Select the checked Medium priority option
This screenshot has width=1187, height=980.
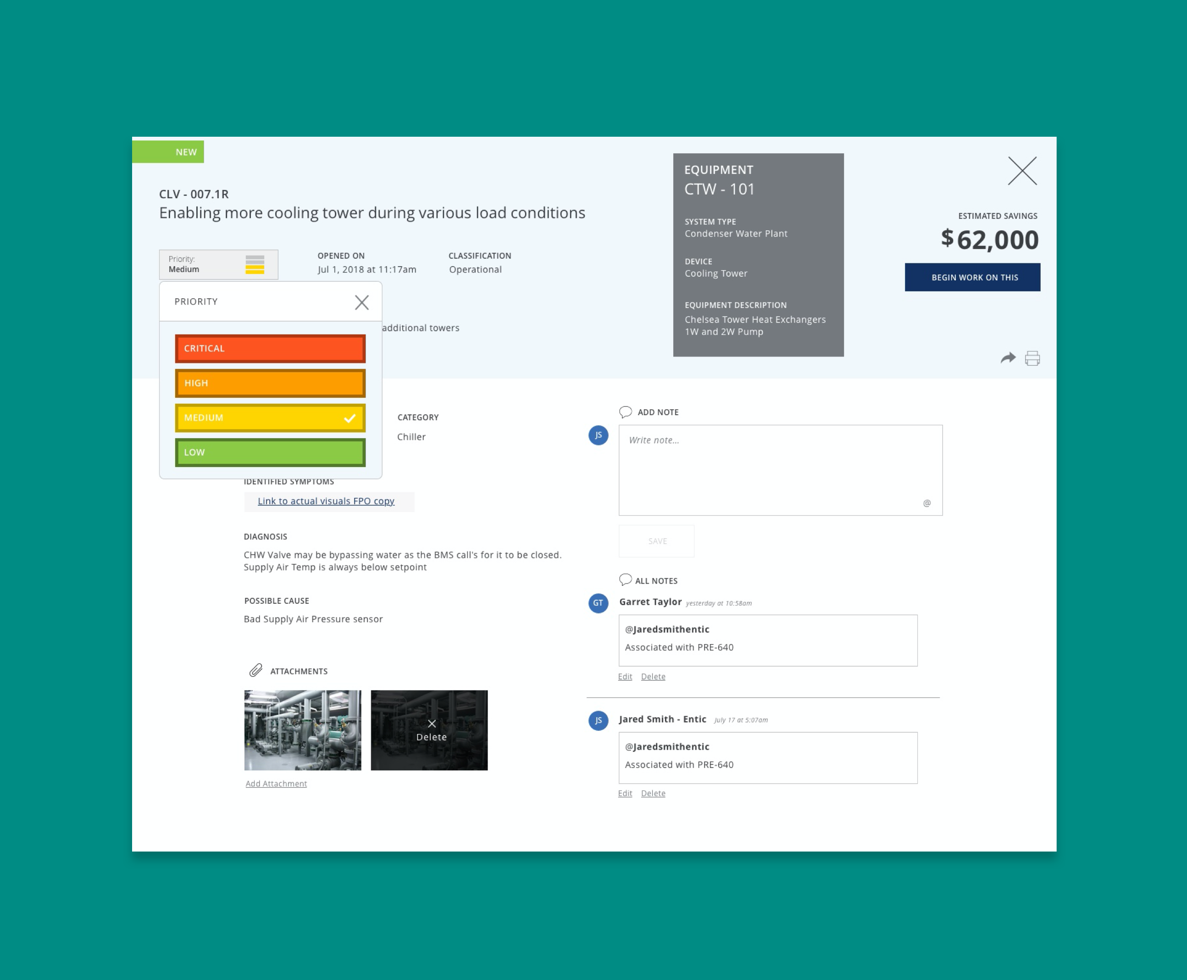point(270,418)
